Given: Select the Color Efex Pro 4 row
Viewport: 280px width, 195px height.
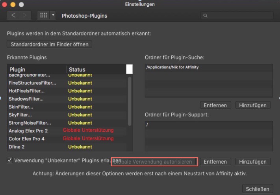Looking at the screenshot, I should point(67,139).
